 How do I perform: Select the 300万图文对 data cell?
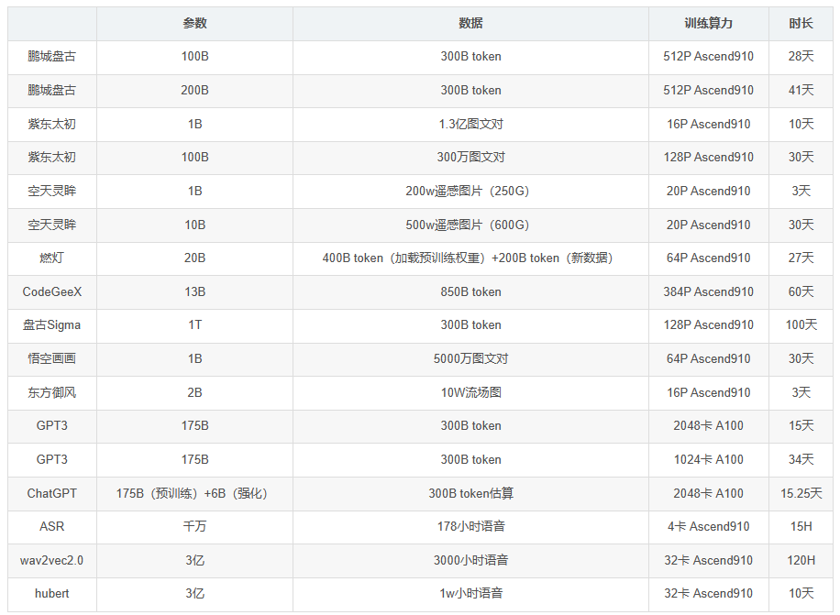470,158
